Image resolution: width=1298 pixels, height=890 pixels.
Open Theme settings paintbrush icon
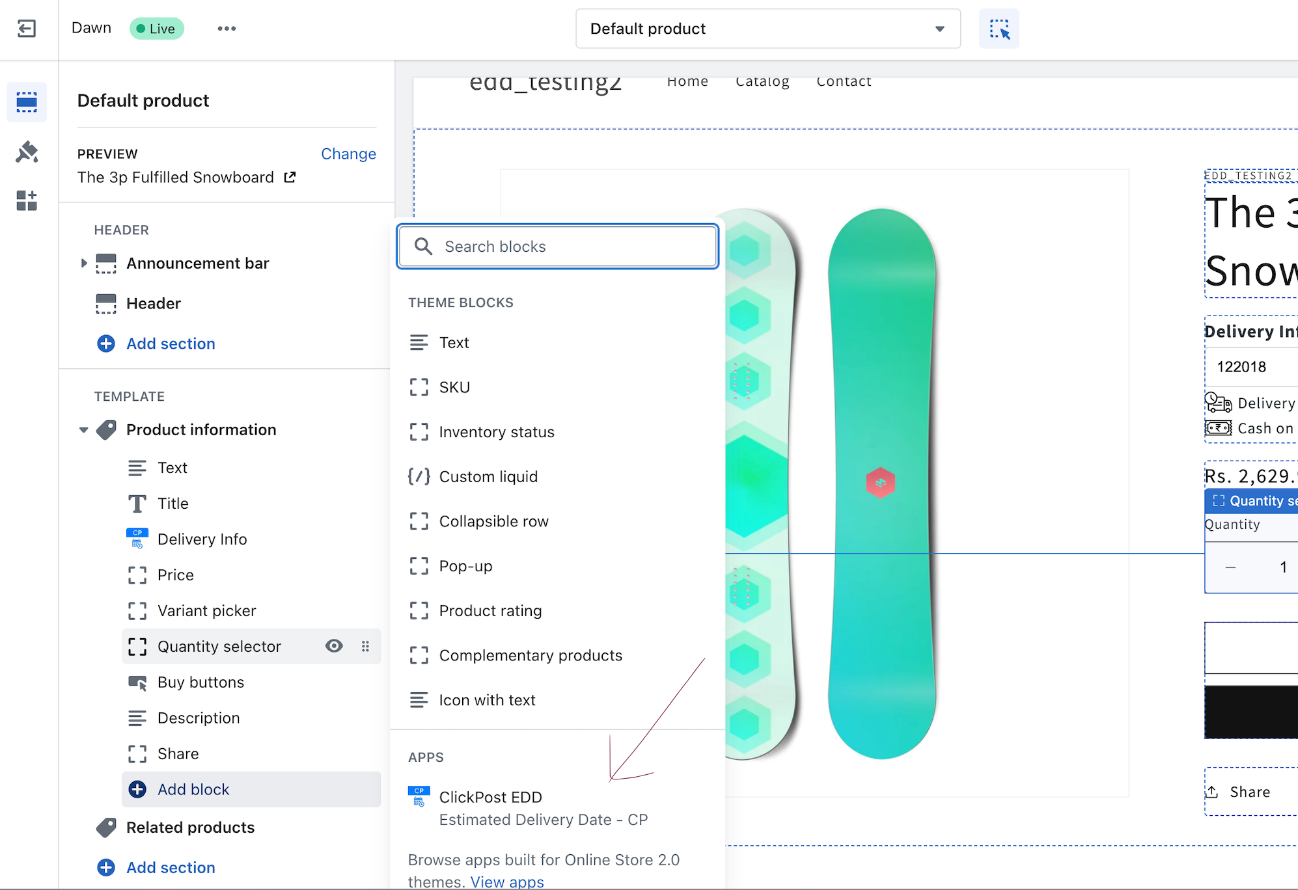coord(27,152)
